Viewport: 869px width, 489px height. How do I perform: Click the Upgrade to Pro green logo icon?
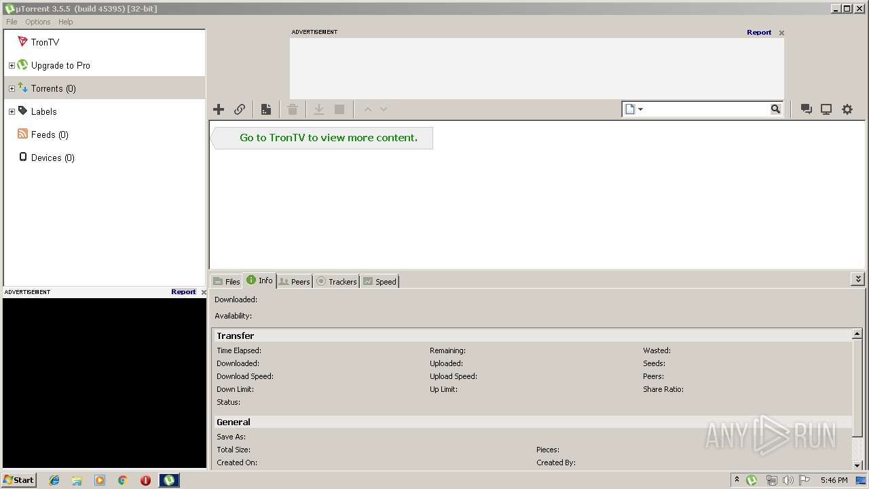click(22, 65)
